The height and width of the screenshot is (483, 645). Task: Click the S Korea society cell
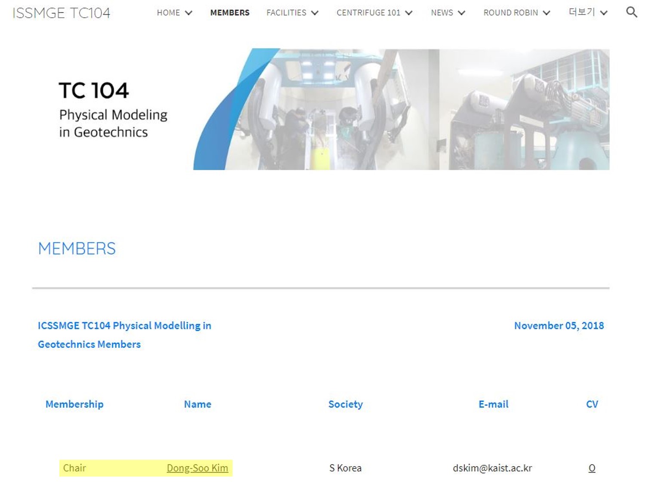(x=345, y=468)
